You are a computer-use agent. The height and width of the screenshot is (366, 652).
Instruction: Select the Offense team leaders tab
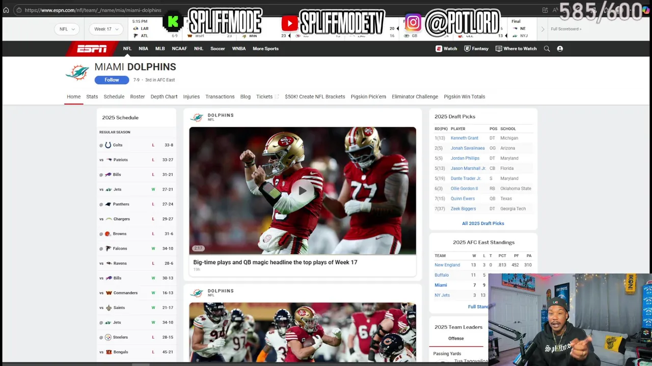pyautogui.click(x=456, y=339)
